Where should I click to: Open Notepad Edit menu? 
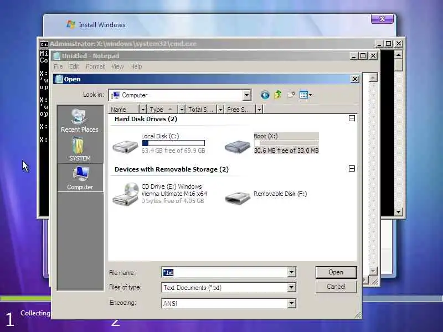point(74,66)
